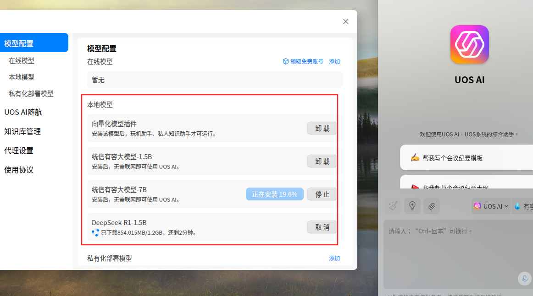533x296 pixels.
Task: Click the chat message input field
Action: (458, 254)
